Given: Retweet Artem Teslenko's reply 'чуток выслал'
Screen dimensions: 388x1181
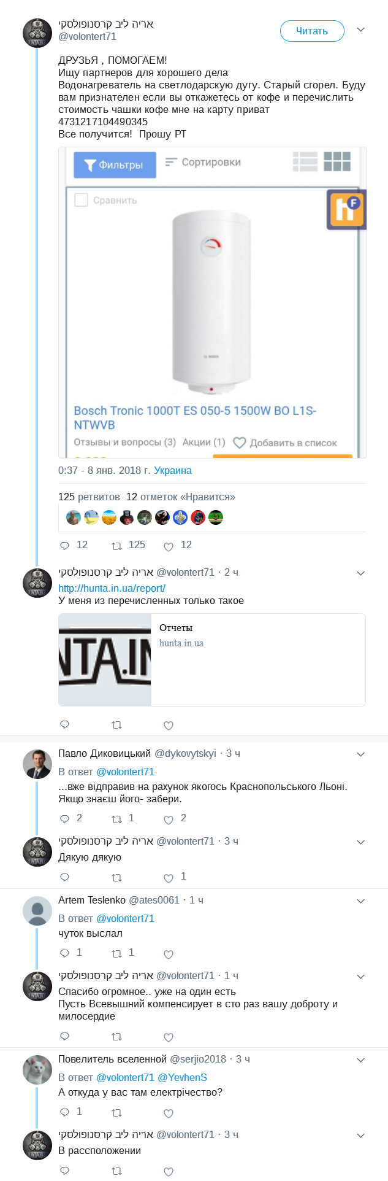Looking at the screenshot, I should (x=116, y=954).
